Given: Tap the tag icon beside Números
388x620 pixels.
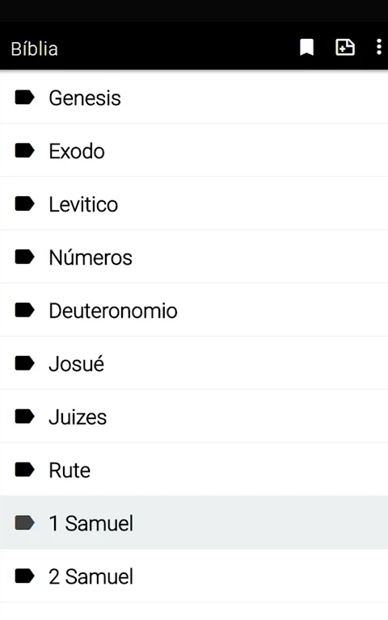Looking at the screenshot, I should 24,257.
